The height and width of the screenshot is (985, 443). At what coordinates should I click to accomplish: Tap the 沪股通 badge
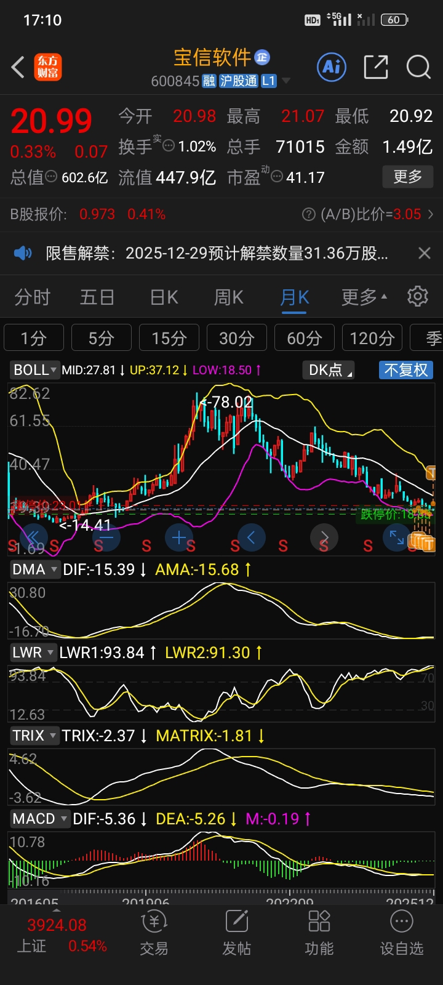239,81
